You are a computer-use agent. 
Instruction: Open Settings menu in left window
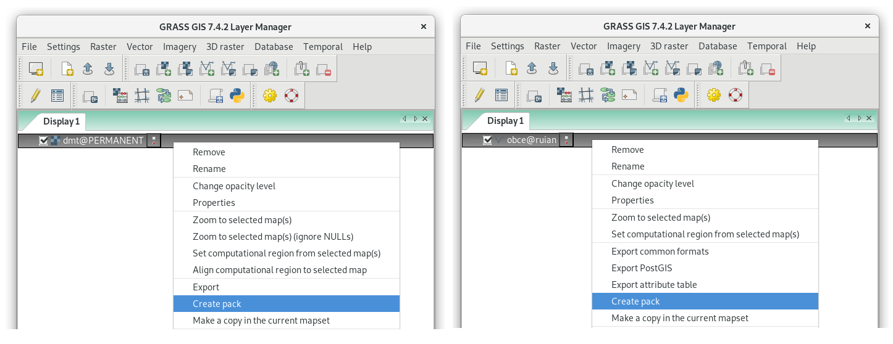click(64, 46)
